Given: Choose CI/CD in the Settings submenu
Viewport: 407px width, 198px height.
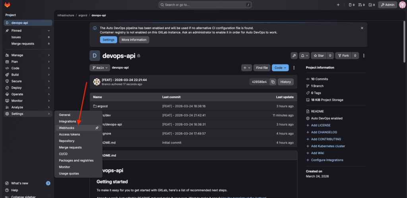Looking at the screenshot, I should 63,154.
